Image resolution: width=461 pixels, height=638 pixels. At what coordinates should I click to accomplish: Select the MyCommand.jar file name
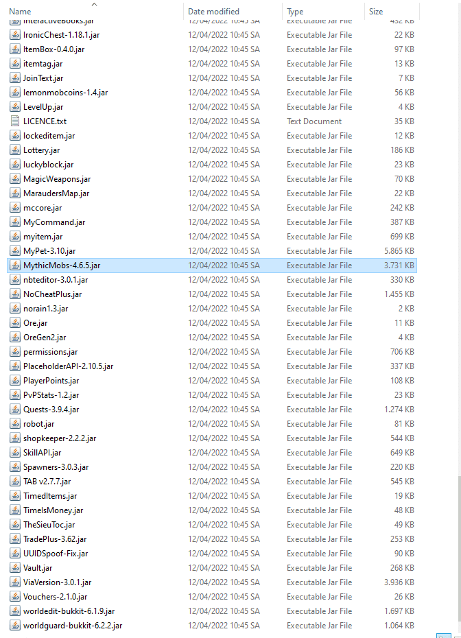(x=54, y=222)
